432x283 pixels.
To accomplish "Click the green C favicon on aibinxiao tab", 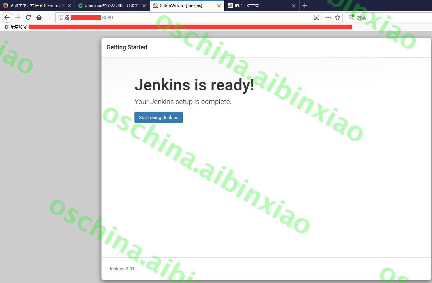I will tap(81, 6).
